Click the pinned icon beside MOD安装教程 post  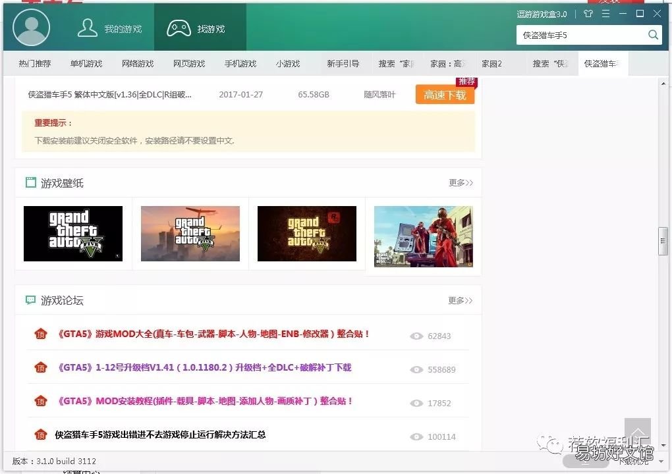point(41,401)
